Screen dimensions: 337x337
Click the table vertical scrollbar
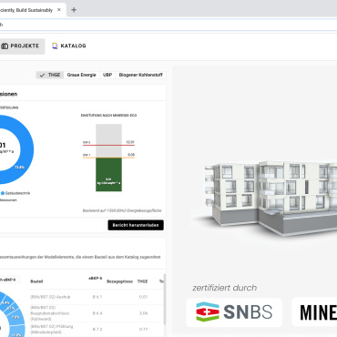pos(165,299)
